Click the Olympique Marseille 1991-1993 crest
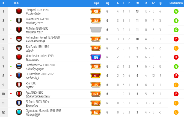The width and height of the screenshot is (184, 117). tap(19, 112)
